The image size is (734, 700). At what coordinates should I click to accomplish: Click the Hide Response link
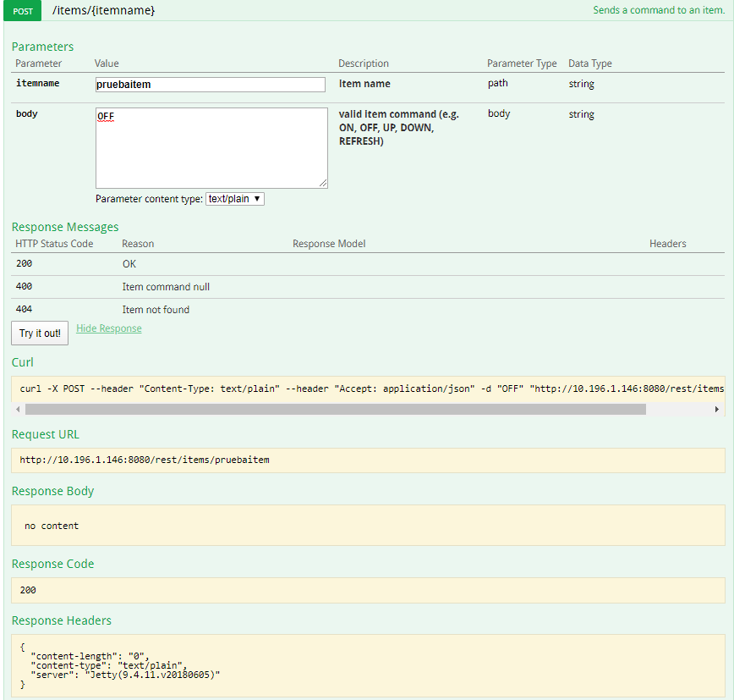point(109,328)
